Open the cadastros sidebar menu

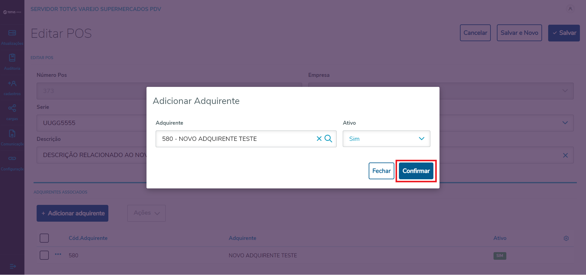(12, 87)
